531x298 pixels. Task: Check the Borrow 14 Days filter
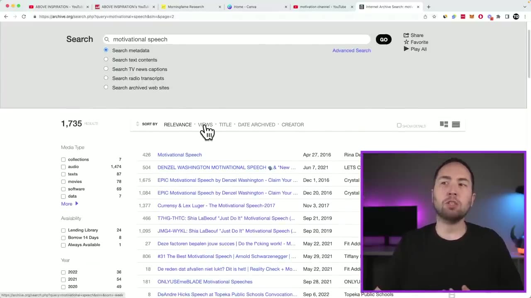click(63, 238)
